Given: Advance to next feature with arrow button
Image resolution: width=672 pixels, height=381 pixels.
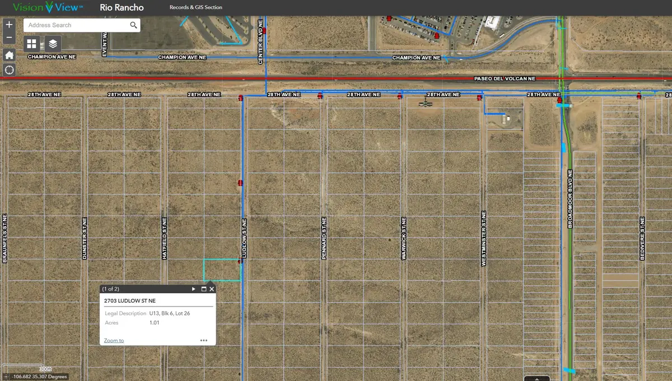Looking at the screenshot, I should click(x=193, y=289).
